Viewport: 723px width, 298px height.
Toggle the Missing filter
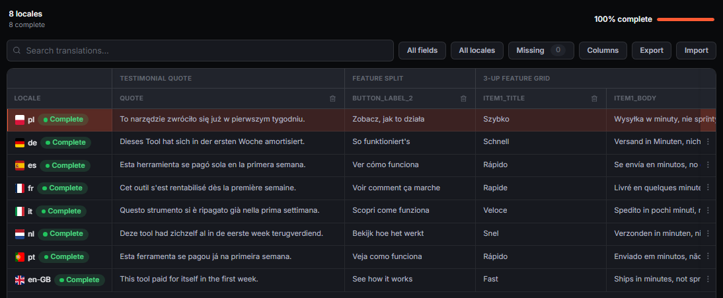tap(541, 51)
